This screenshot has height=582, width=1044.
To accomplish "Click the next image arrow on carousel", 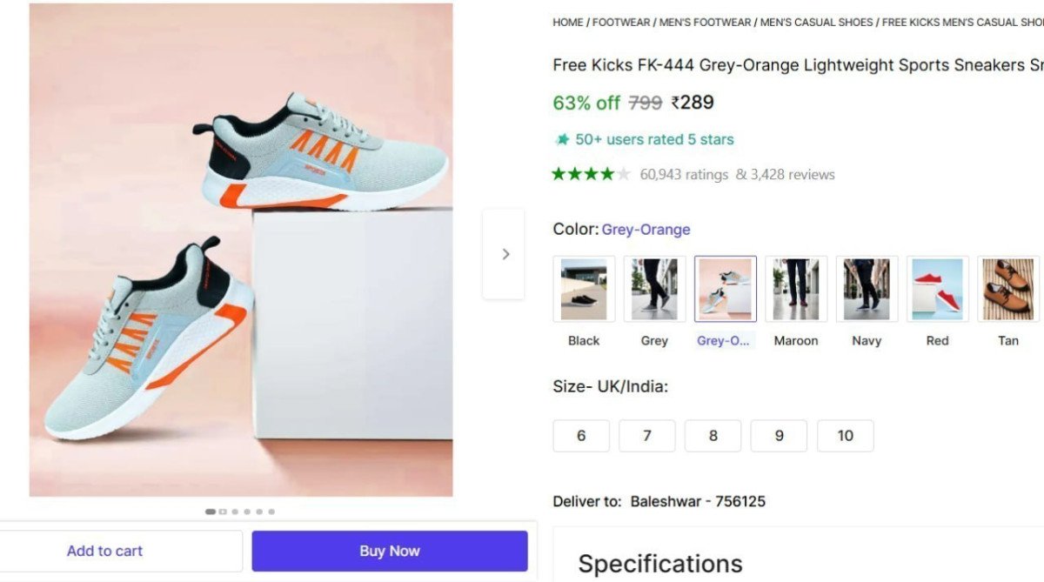I will point(505,253).
